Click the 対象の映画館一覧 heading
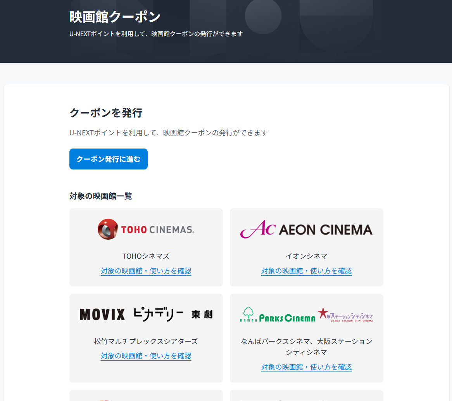This screenshot has height=401, width=452. (100, 196)
